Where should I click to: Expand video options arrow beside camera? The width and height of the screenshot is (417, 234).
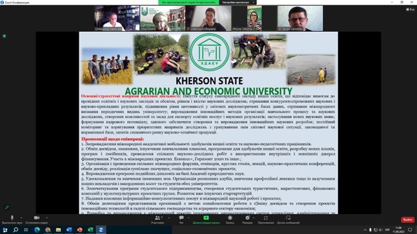click(x=47, y=218)
